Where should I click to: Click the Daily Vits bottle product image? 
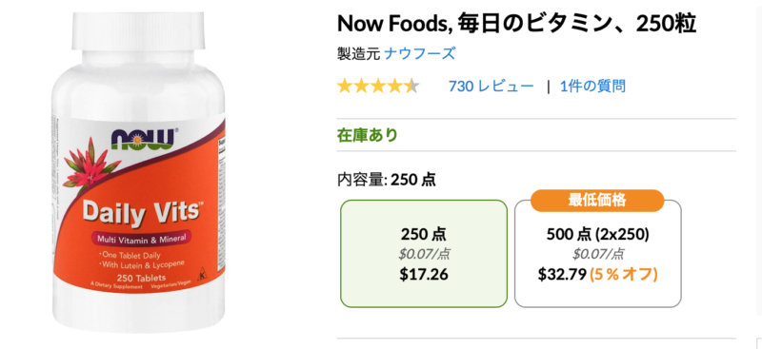pyautogui.click(x=138, y=172)
